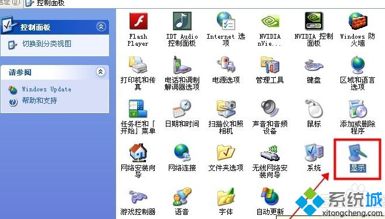Open 任务栏和「开始」菜单 icon
The width and height of the screenshot is (385, 219).
138,109
